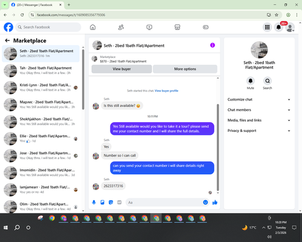Open the Watch video icon
This screenshot has width=302, height=242.
point(149,27)
